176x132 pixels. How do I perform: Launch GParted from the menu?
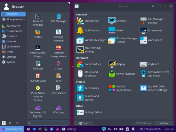click(38, 65)
